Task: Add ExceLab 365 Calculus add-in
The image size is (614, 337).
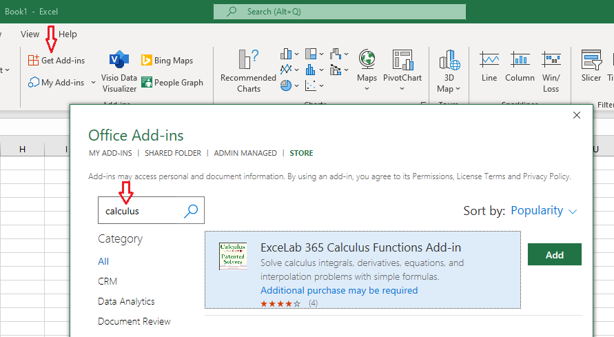Action: 555,254
